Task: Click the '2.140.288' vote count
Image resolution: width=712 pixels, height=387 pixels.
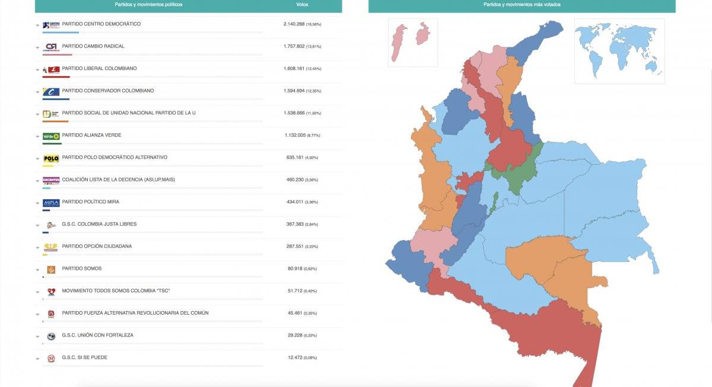Action: point(294,24)
